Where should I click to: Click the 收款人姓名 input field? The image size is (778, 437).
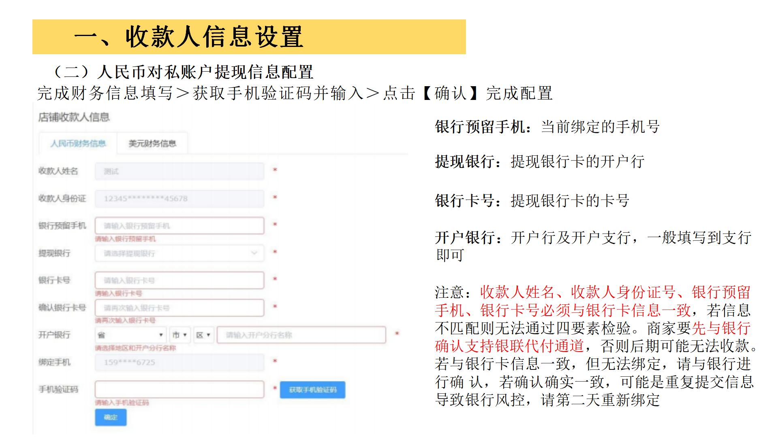pos(180,171)
